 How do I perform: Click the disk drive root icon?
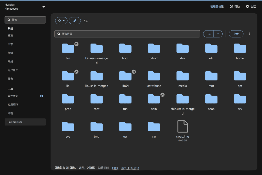pyautogui.click(x=85, y=21)
